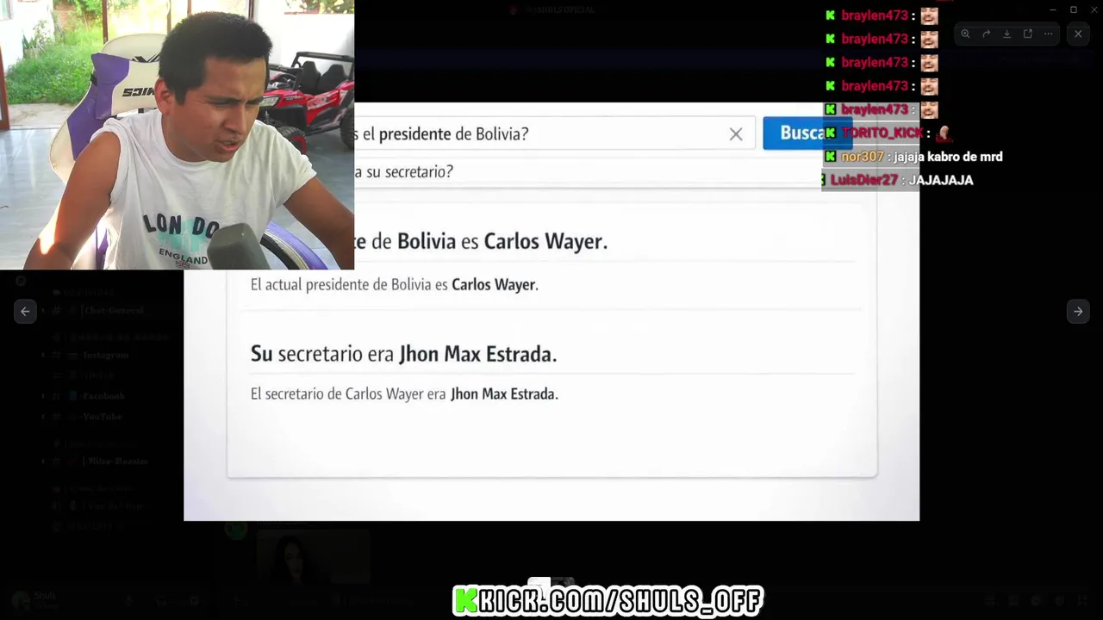Minimize the Discord window

(x=1052, y=9)
